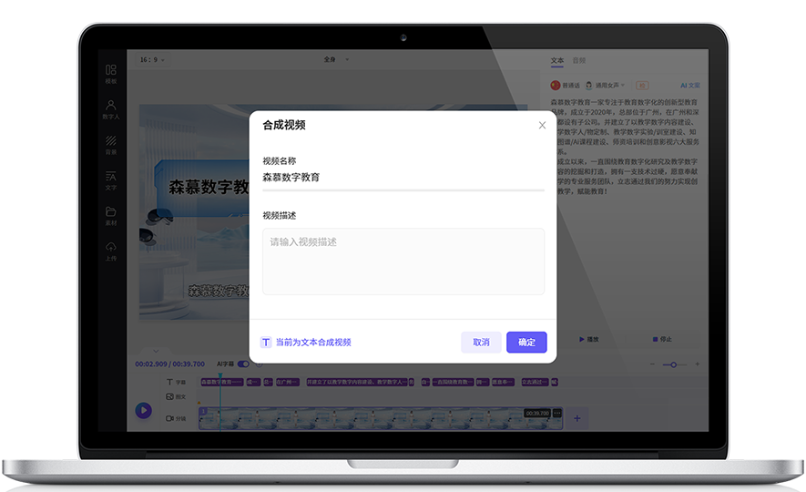Switch to the 音频 tab
The image size is (806, 492).
pos(579,60)
